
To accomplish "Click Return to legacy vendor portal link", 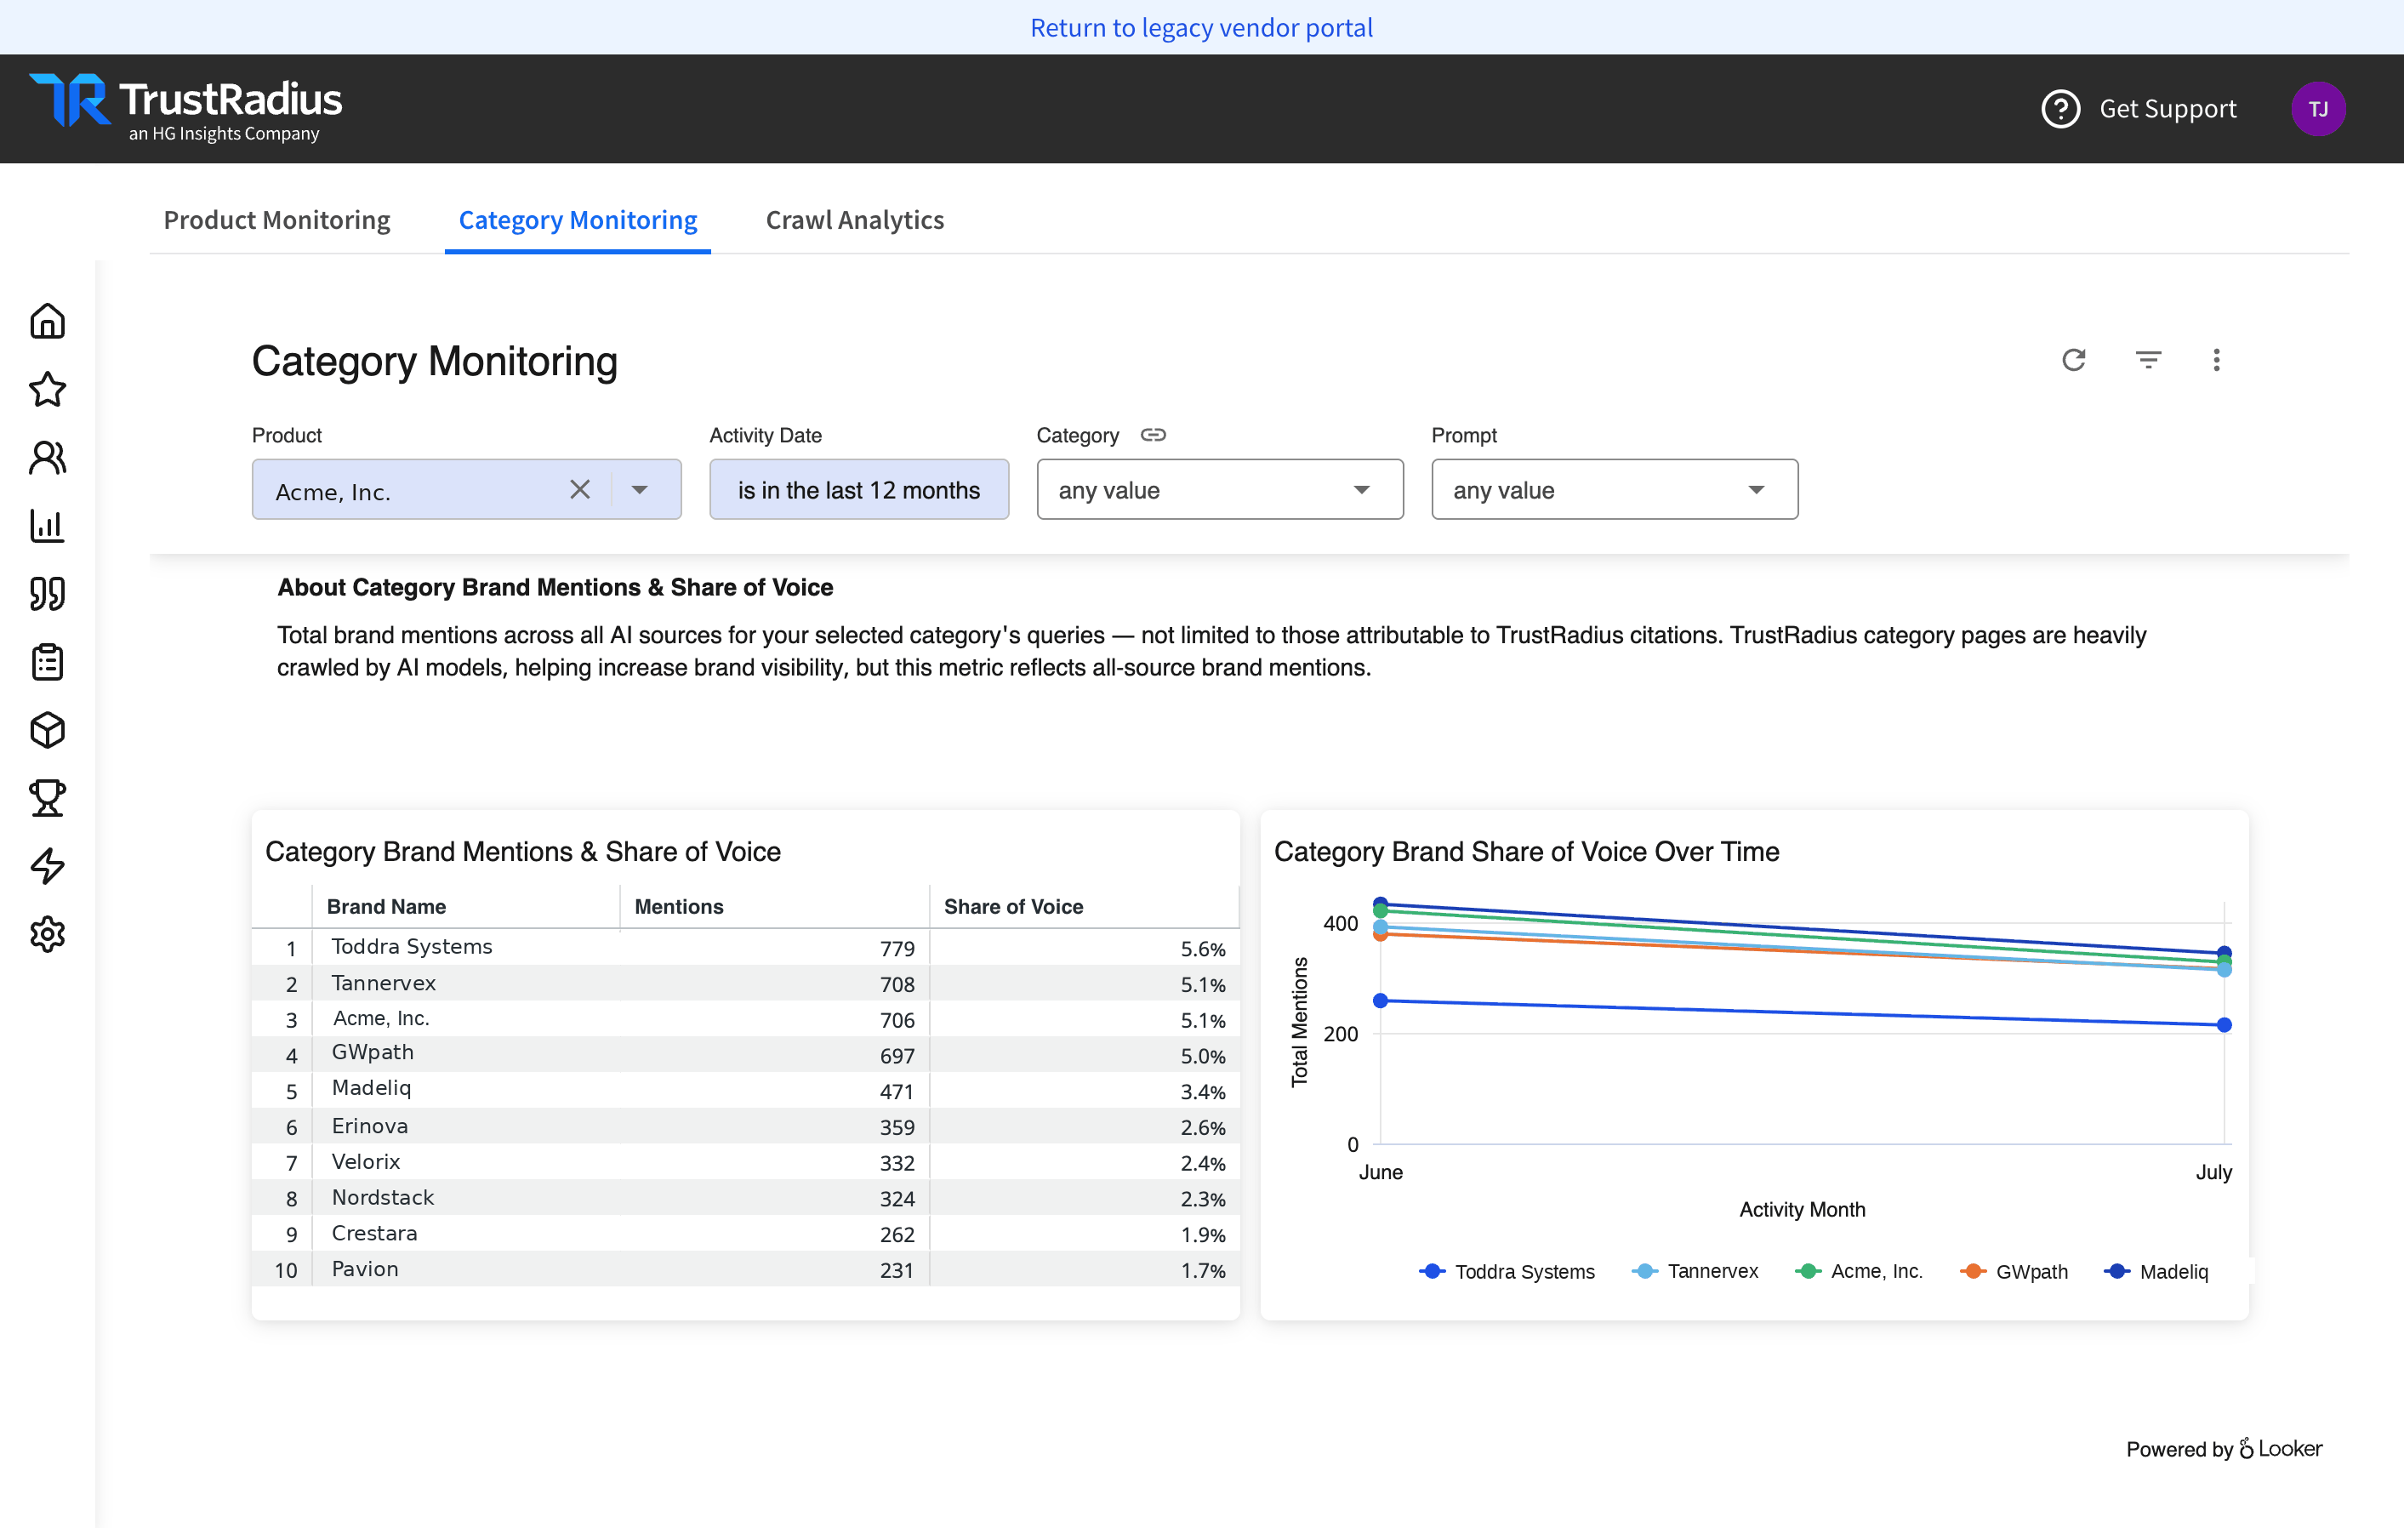I will coord(1202,27).
